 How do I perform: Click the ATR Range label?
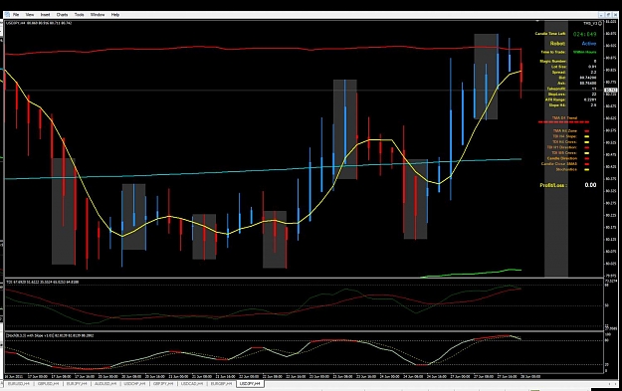[x=555, y=99]
